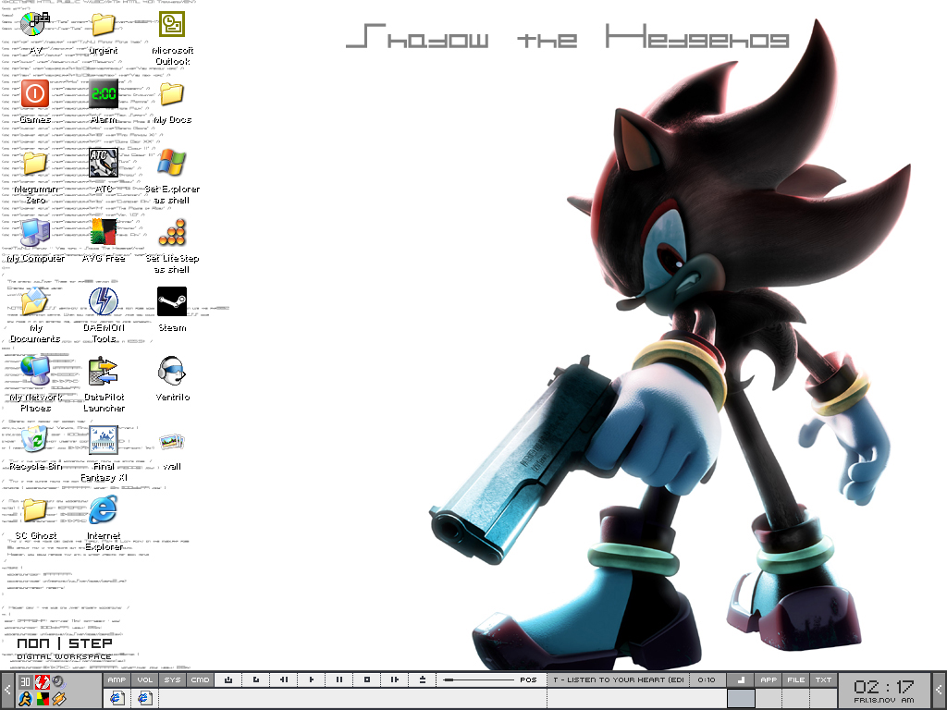The height and width of the screenshot is (710, 947).
Task: Skip to next track
Action: pyautogui.click(x=395, y=679)
